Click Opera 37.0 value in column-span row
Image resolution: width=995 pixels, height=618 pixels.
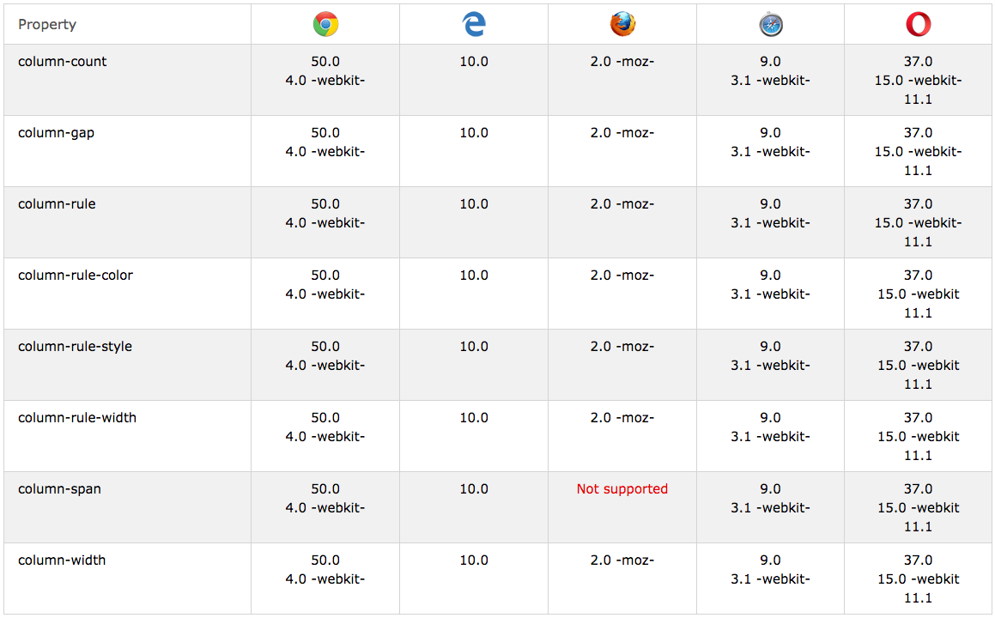click(x=919, y=489)
